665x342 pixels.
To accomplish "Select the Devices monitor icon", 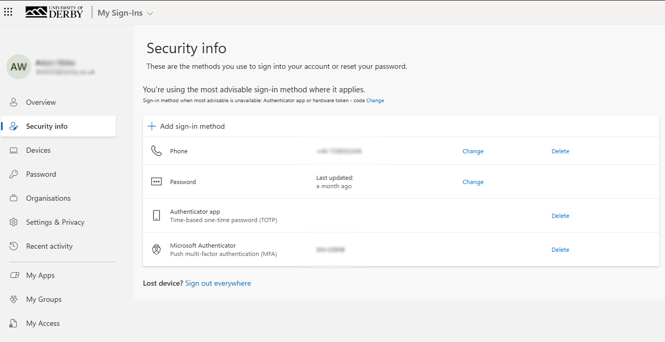I will tap(14, 150).
